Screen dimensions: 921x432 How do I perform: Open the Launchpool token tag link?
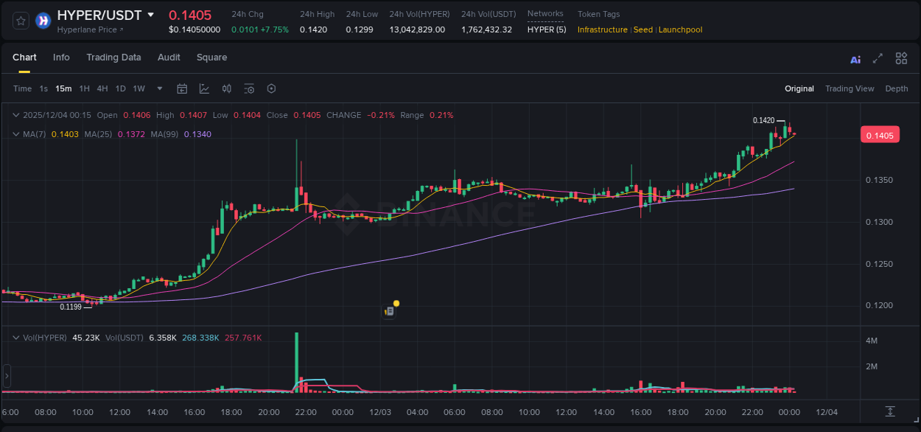(680, 30)
